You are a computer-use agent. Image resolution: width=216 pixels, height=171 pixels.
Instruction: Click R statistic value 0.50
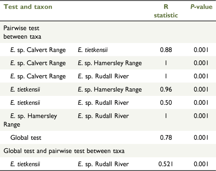(x=166, y=103)
